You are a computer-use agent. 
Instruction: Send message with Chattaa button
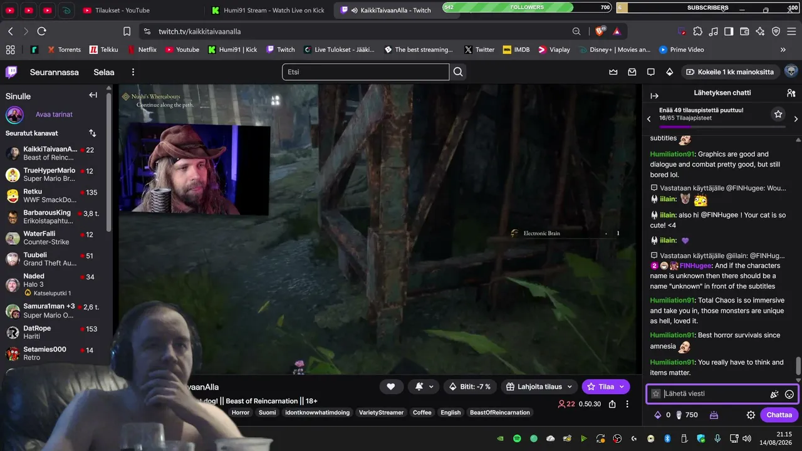pyautogui.click(x=779, y=415)
